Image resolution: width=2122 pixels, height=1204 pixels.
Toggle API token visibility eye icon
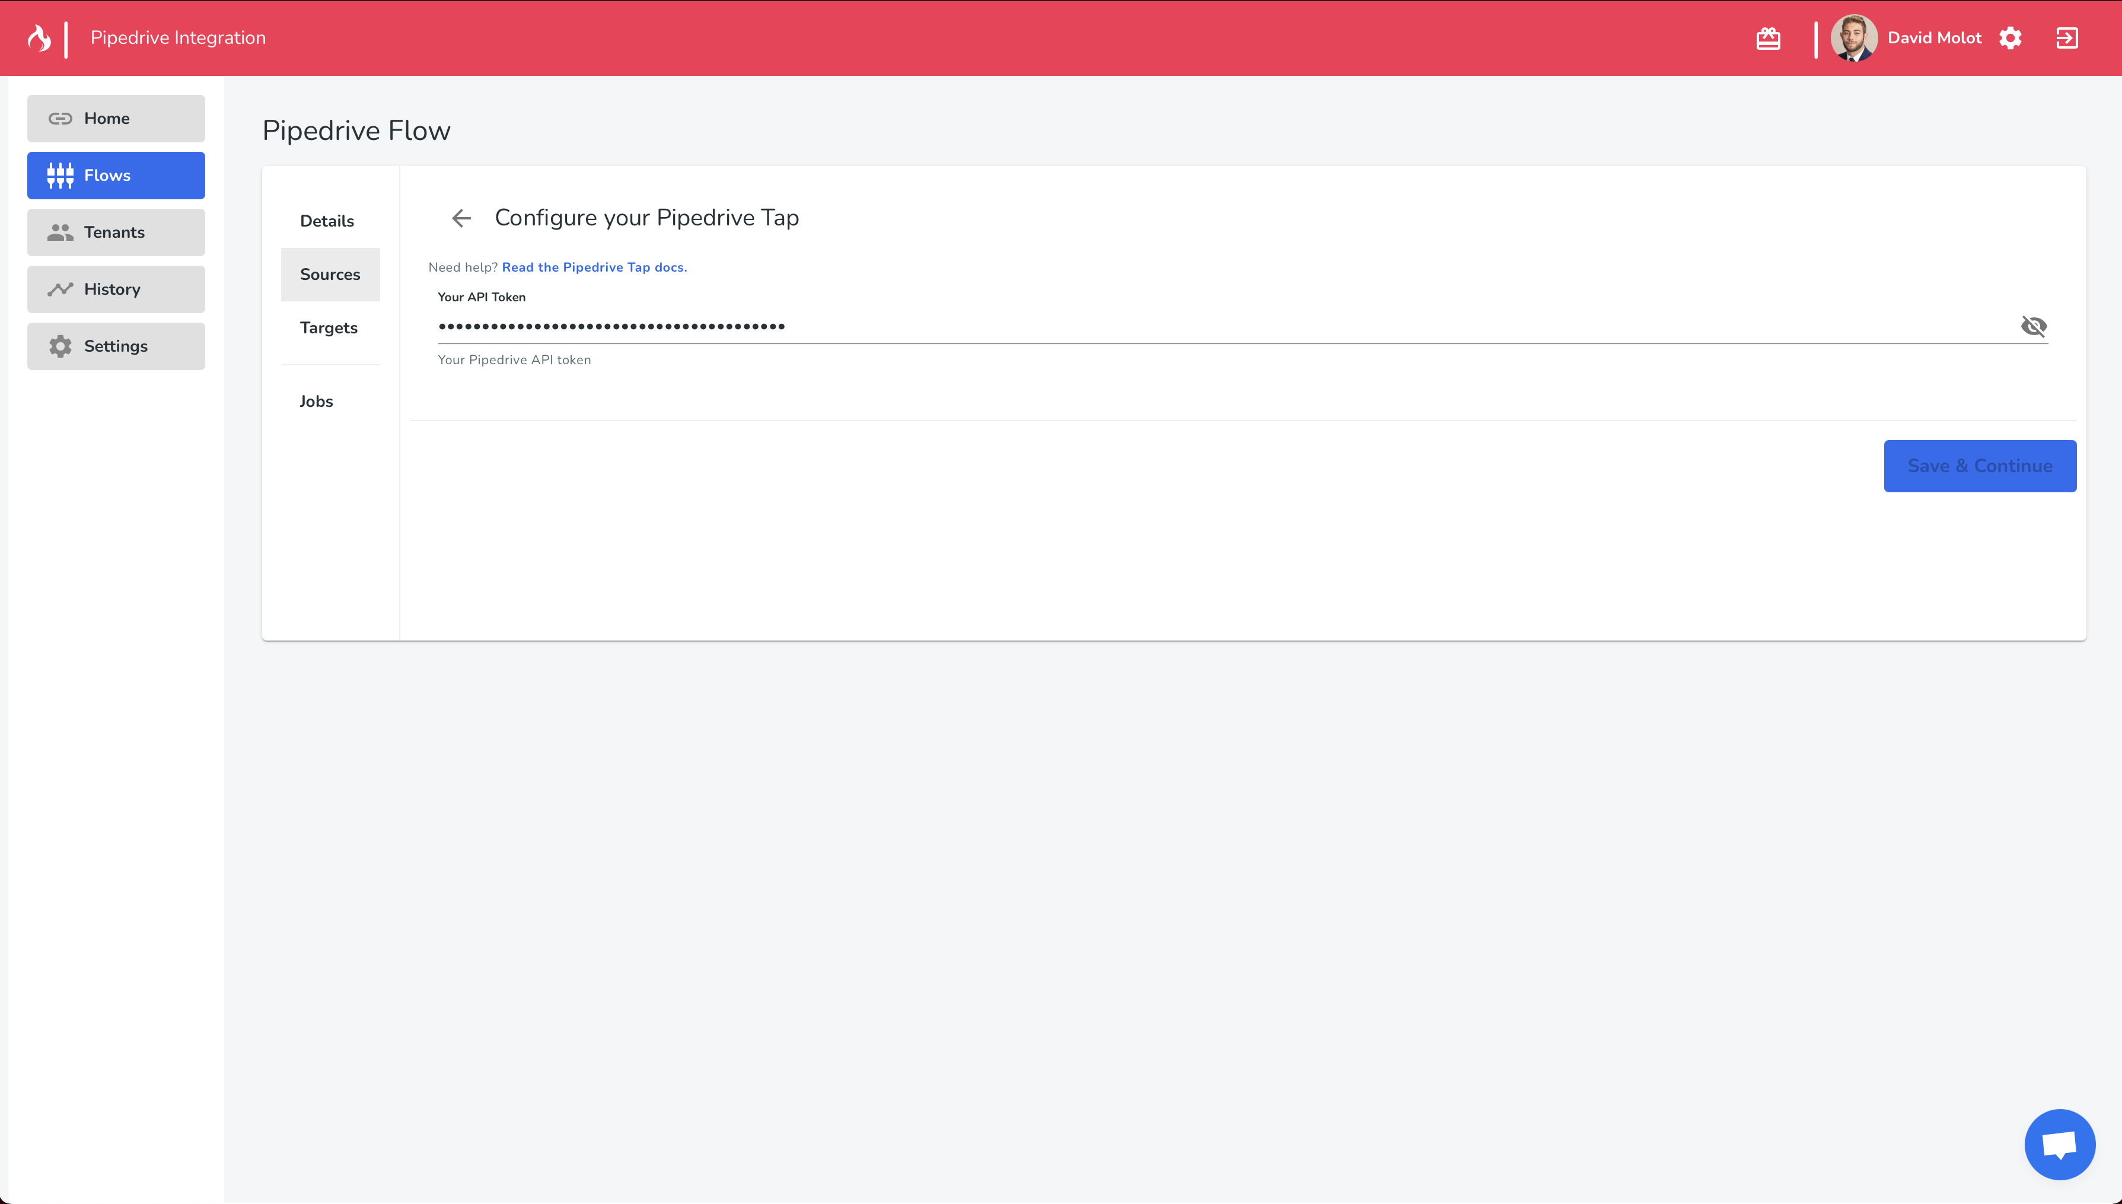coord(2034,326)
